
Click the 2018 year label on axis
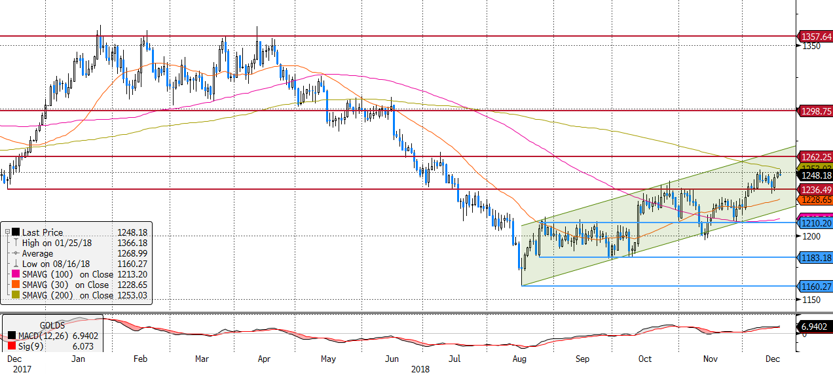click(420, 369)
